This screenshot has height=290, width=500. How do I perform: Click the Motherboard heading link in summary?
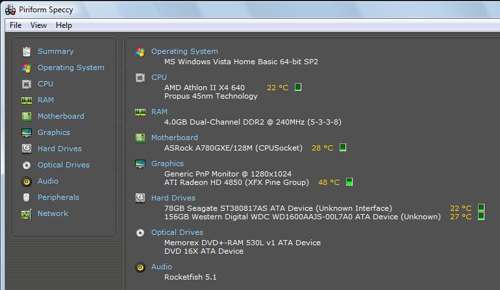coord(175,138)
